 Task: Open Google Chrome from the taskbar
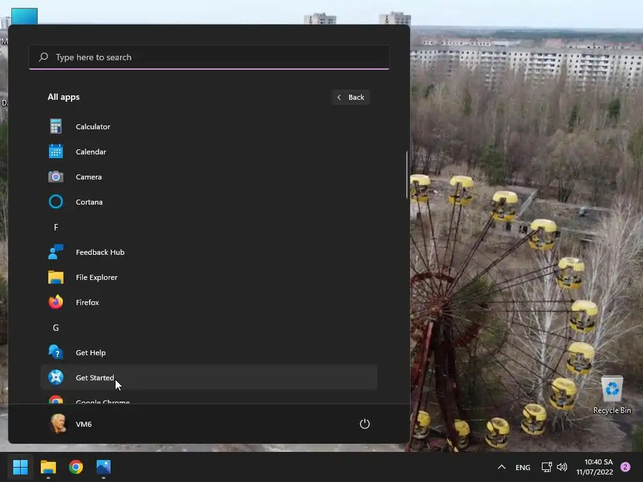[x=76, y=467]
